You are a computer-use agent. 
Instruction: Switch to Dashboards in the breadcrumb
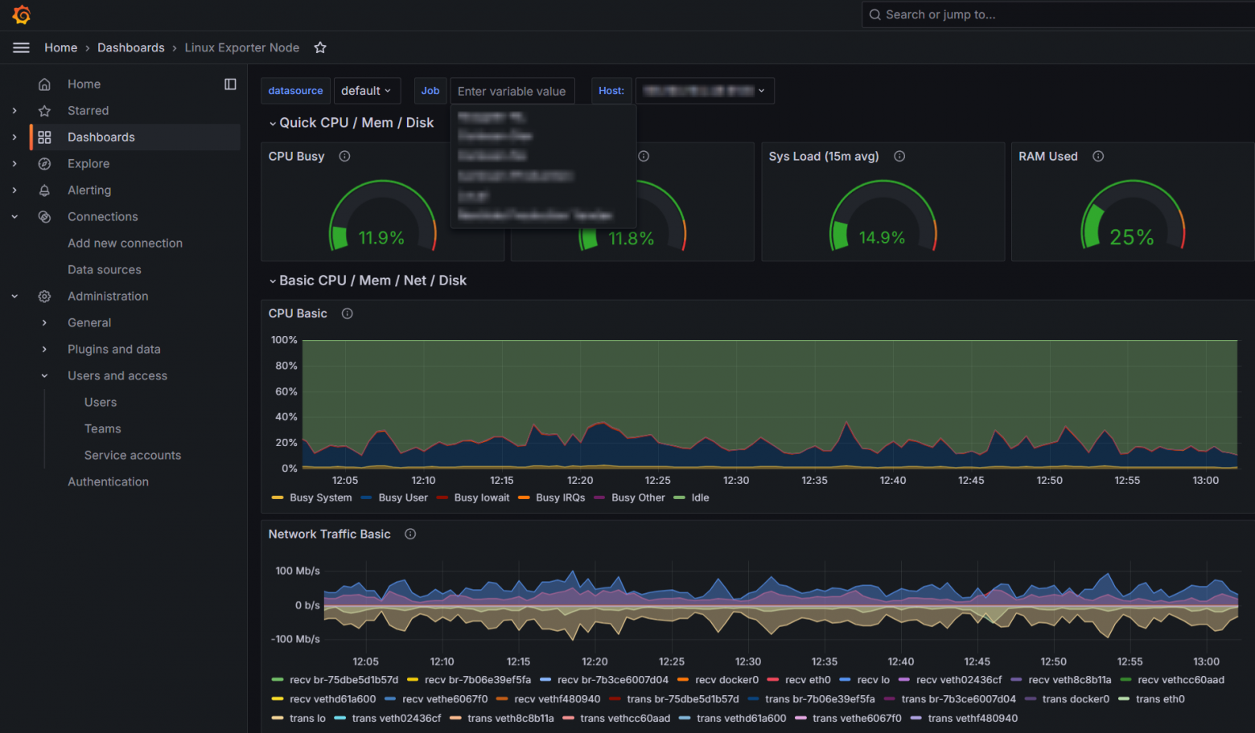coord(130,47)
